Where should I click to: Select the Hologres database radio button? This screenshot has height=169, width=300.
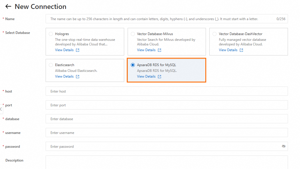51,34
